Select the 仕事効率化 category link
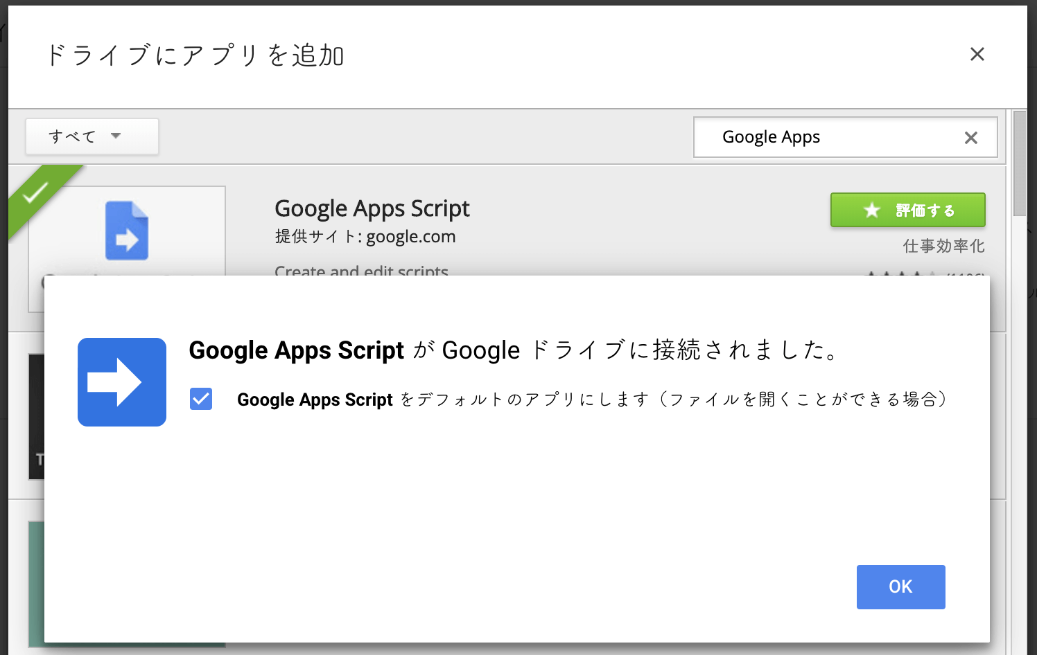Screen dimensions: 1037x655 pos(943,246)
